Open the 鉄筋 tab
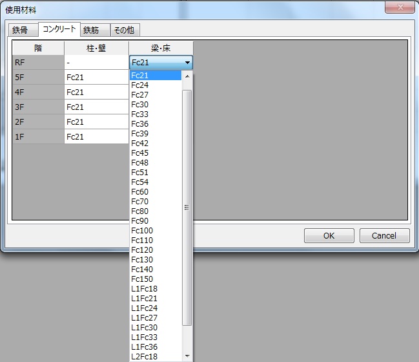The width and height of the screenshot is (419, 362). [x=96, y=30]
